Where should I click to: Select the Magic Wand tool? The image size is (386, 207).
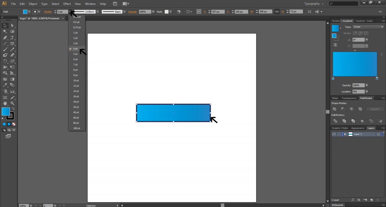pyautogui.click(x=5, y=32)
